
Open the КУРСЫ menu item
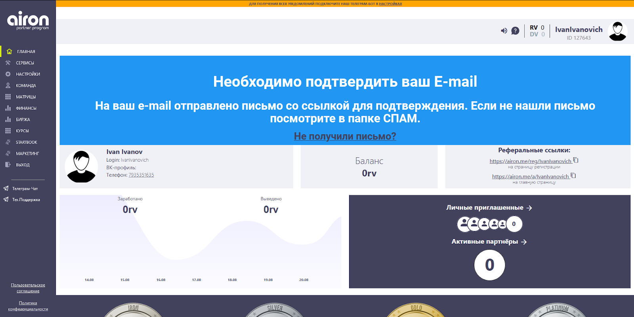(22, 131)
